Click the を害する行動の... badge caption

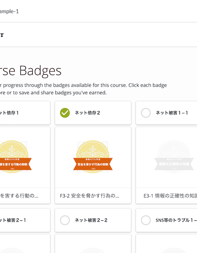pyautogui.click(x=19, y=196)
